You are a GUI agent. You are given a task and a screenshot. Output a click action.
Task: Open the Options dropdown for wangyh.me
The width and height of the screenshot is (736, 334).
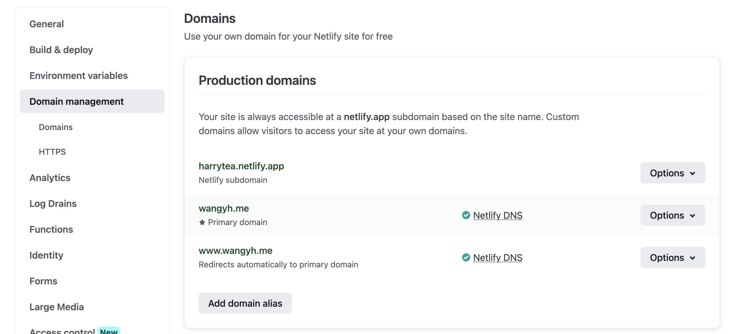coord(673,215)
